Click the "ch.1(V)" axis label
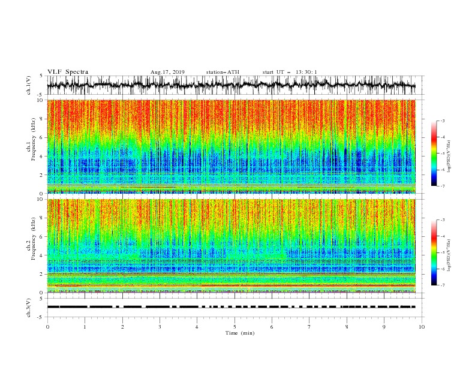This screenshot has height=367, width=475. [29, 85]
